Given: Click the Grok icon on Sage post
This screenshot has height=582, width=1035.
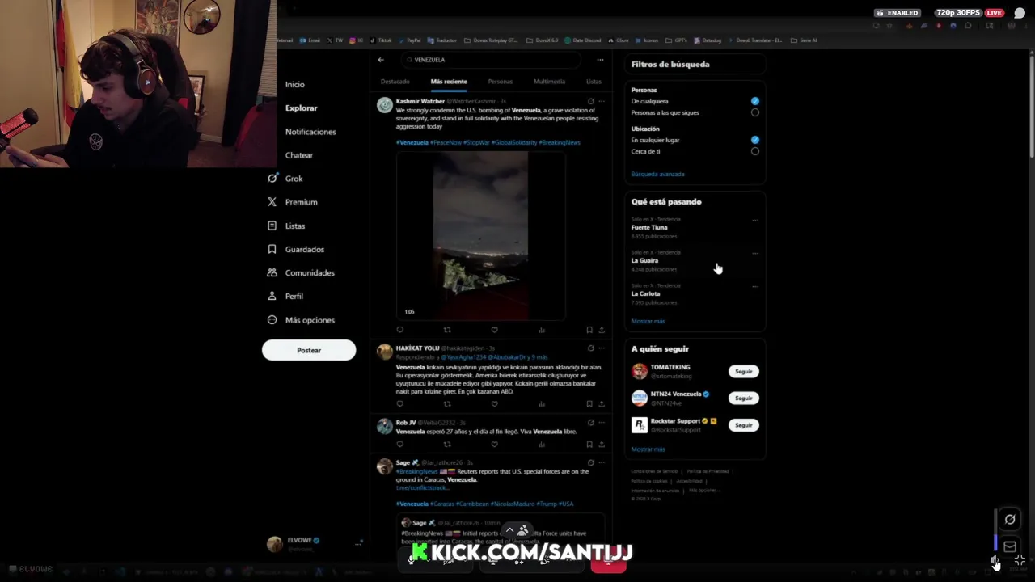Looking at the screenshot, I should (590, 462).
